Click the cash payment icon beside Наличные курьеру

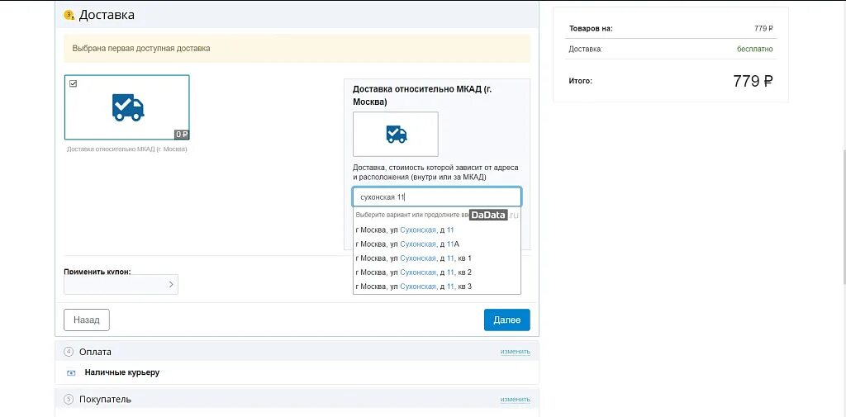pos(71,372)
